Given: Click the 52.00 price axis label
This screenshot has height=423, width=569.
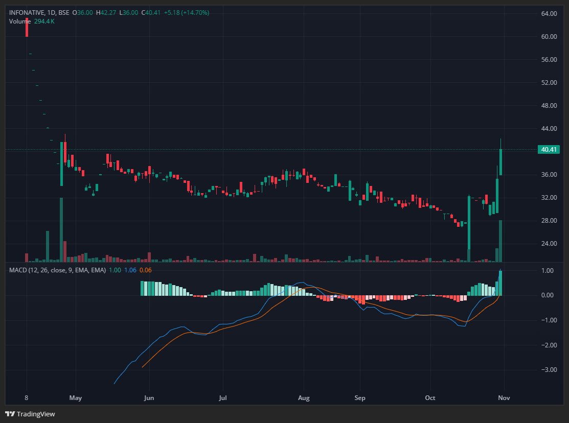Looking at the screenshot, I should (x=549, y=83).
